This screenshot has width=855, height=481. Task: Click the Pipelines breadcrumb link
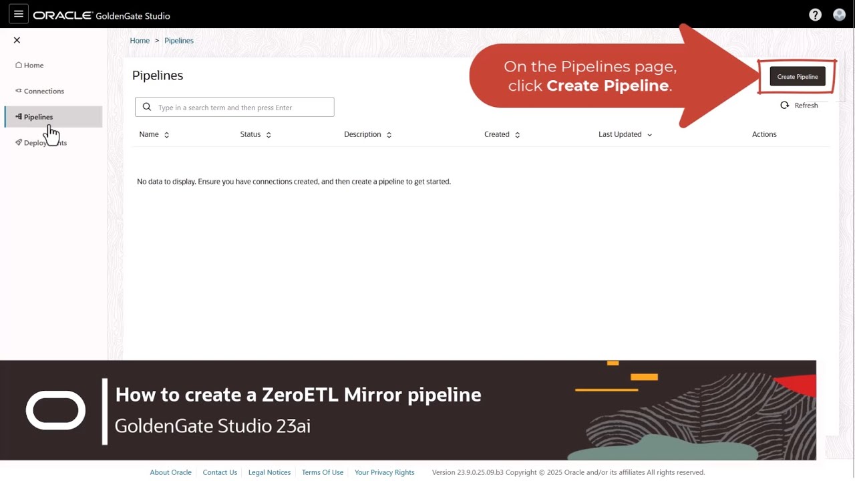[179, 41]
